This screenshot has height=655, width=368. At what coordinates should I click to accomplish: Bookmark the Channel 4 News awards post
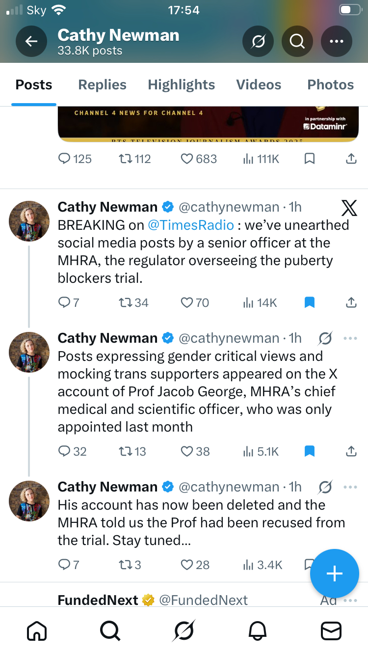(309, 159)
